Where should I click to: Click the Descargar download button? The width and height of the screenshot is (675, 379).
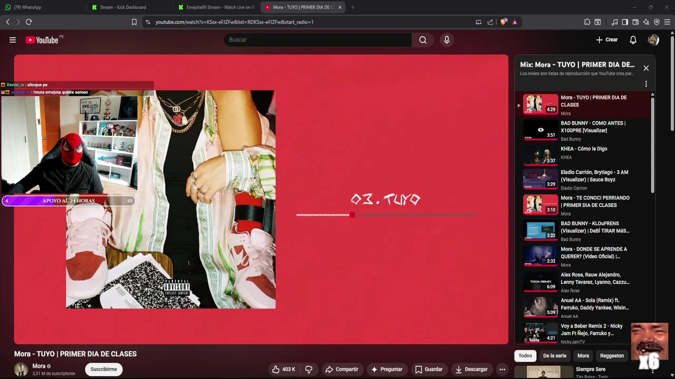[x=471, y=370]
